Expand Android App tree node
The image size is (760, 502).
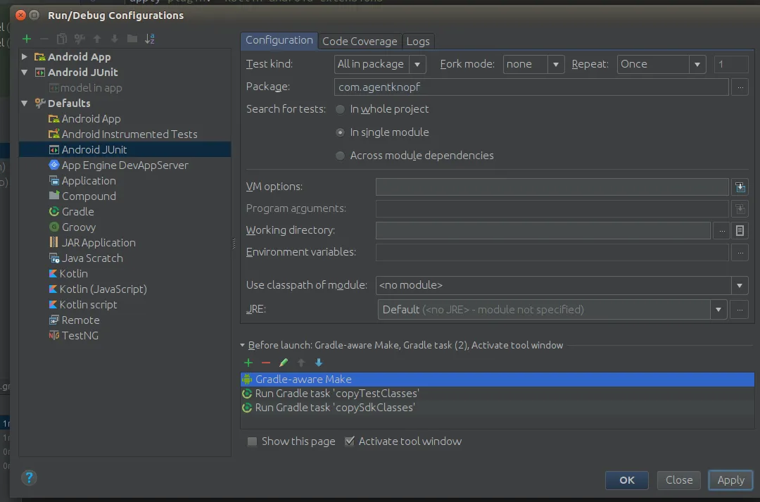(x=25, y=57)
